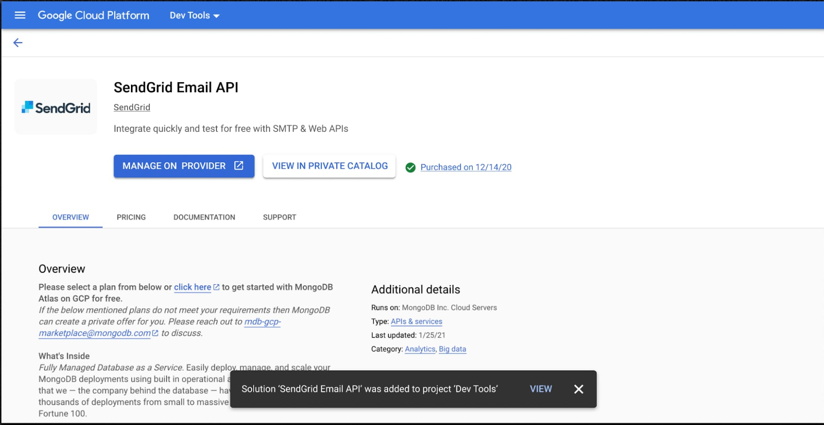Click the 'Additional details' heading
Image resolution: width=824 pixels, height=425 pixels.
[415, 290]
